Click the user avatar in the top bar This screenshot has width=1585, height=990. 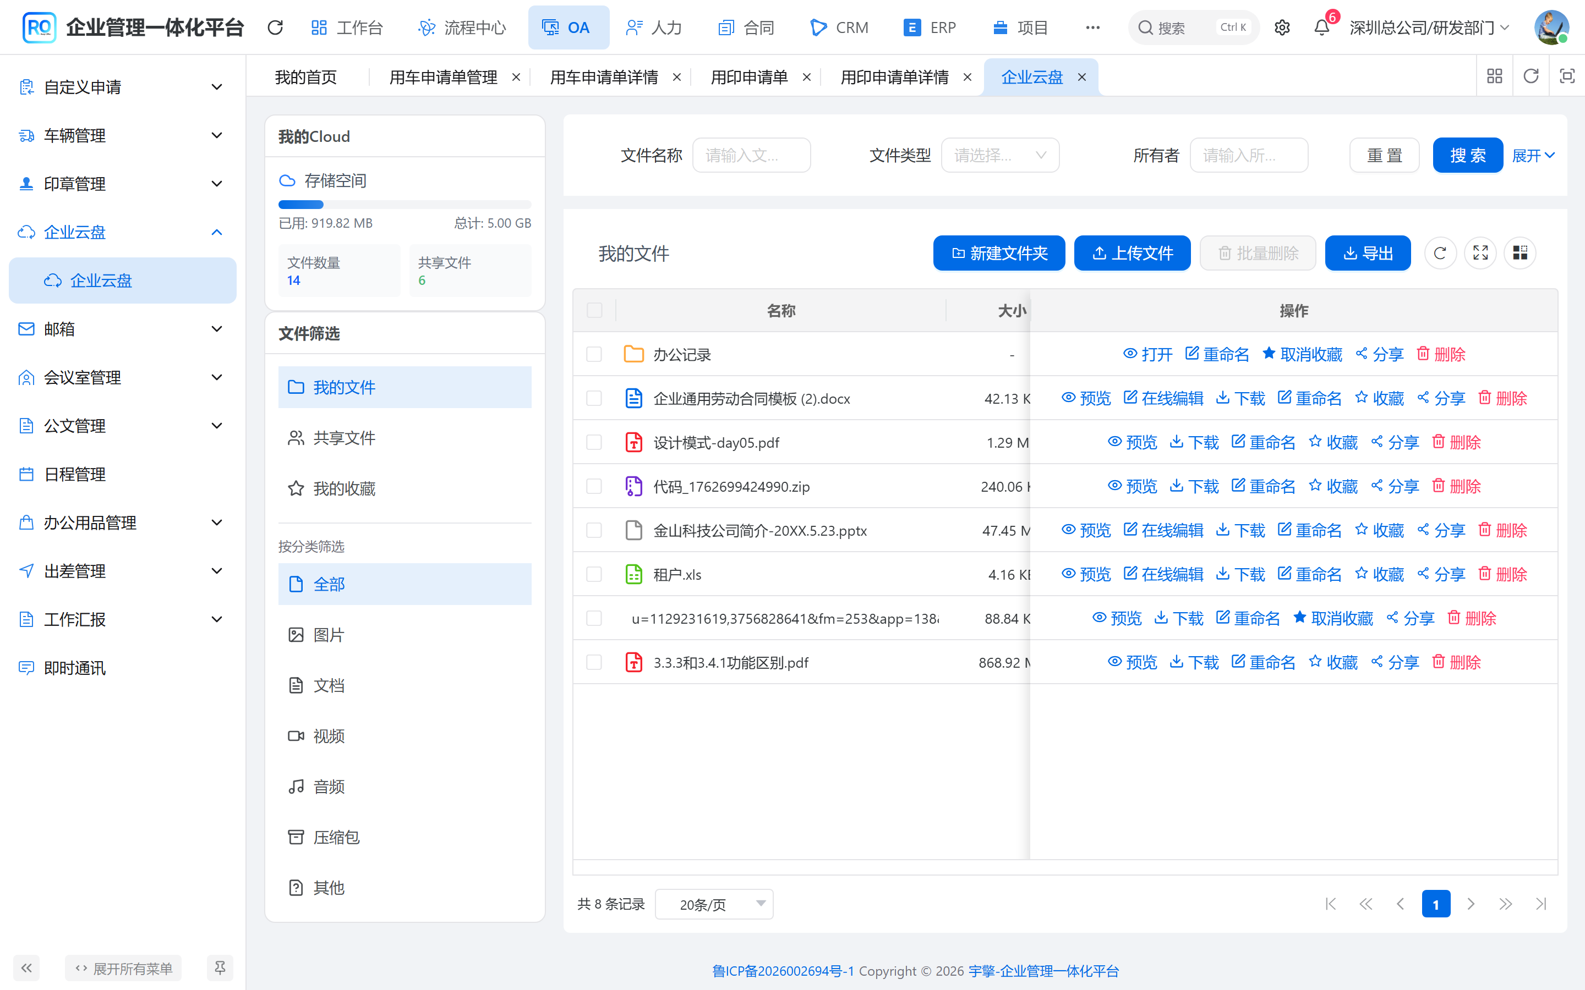1550,28
